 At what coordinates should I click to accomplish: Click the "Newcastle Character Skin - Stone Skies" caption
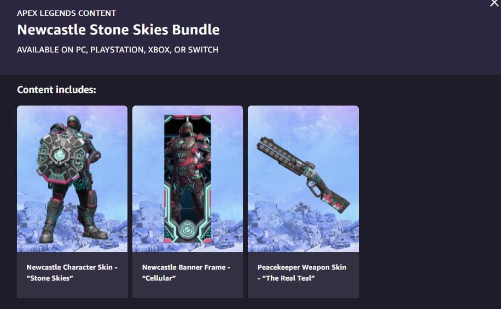coord(72,272)
